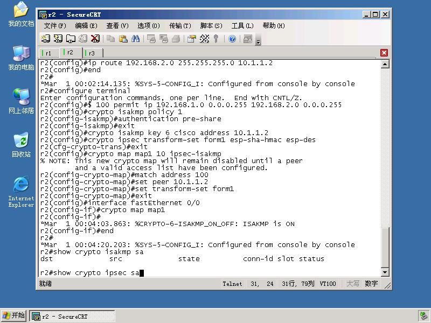Click the VT100 status bar entry
Image resolution: width=431 pixels, height=323 pixels.
click(328, 284)
